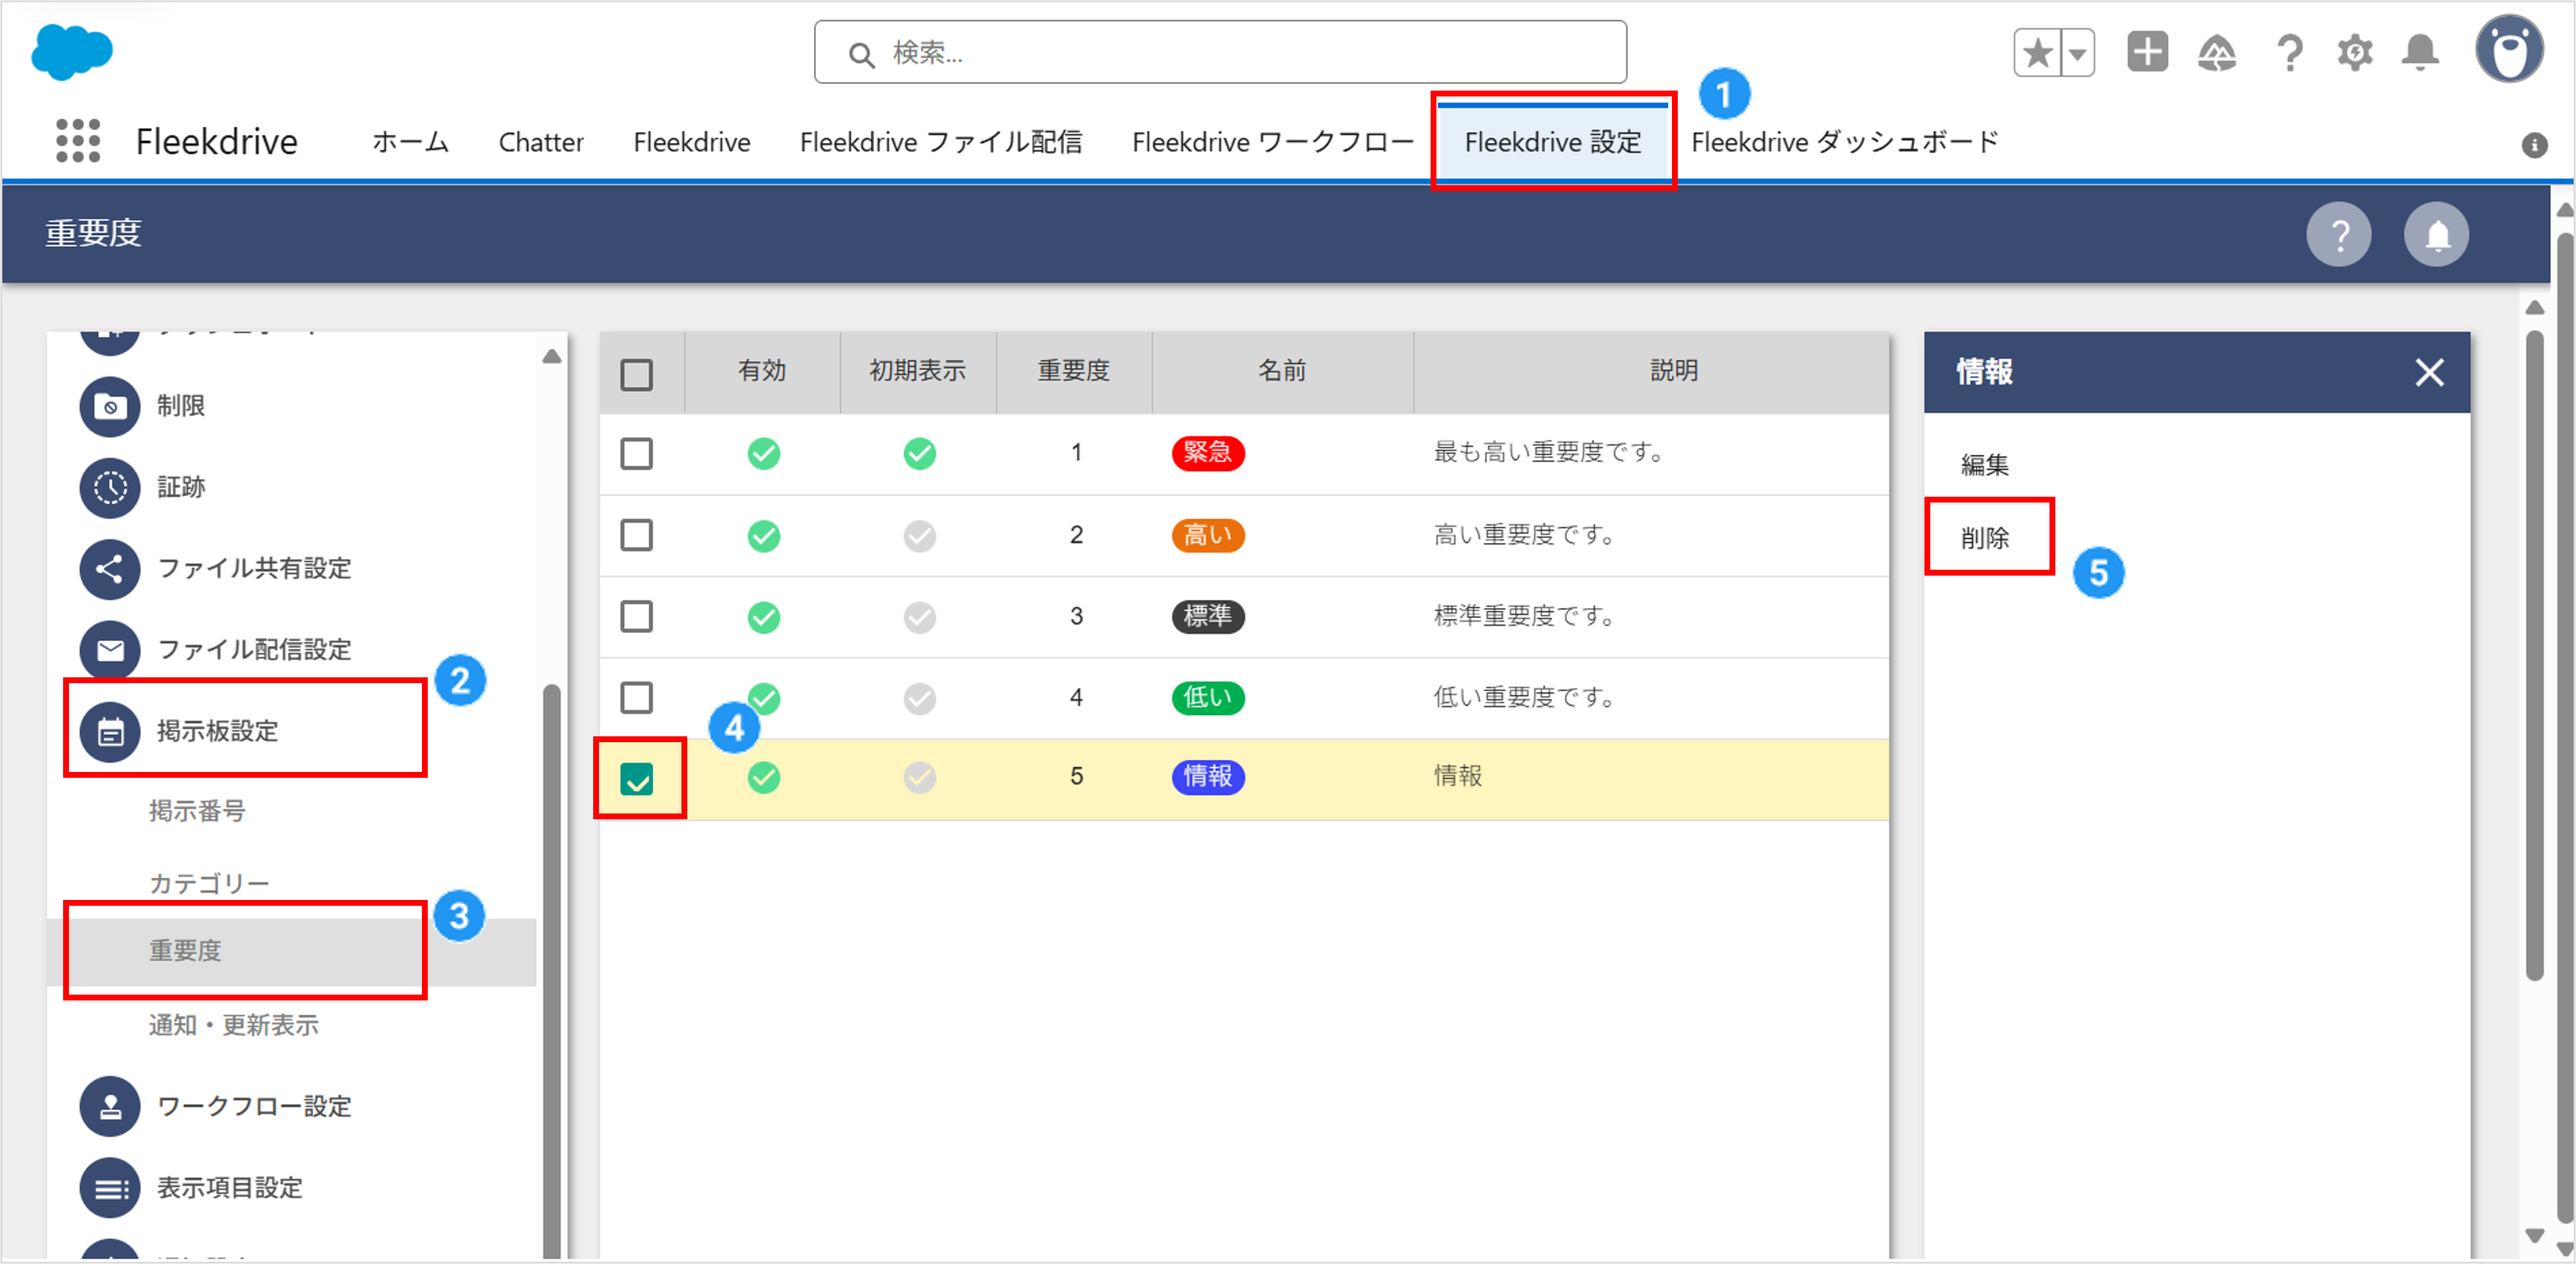
Task: Open the notifications bell in the header
Action: [2420, 53]
